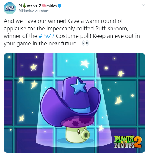Click the brain emoji in account name
Image resolution: width=149 pixels, height=158 pixels.
pos(44,6)
